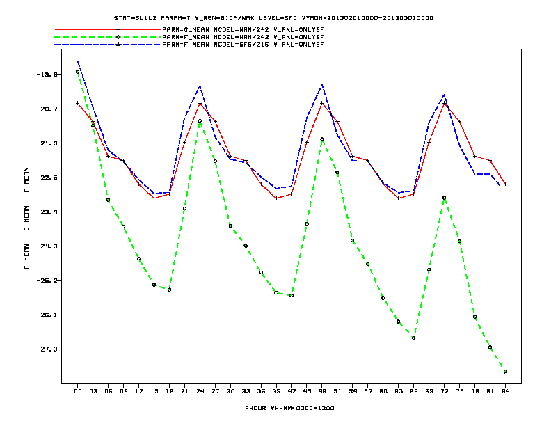Click y-axis tick value -27.0

(x=47, y=349)
